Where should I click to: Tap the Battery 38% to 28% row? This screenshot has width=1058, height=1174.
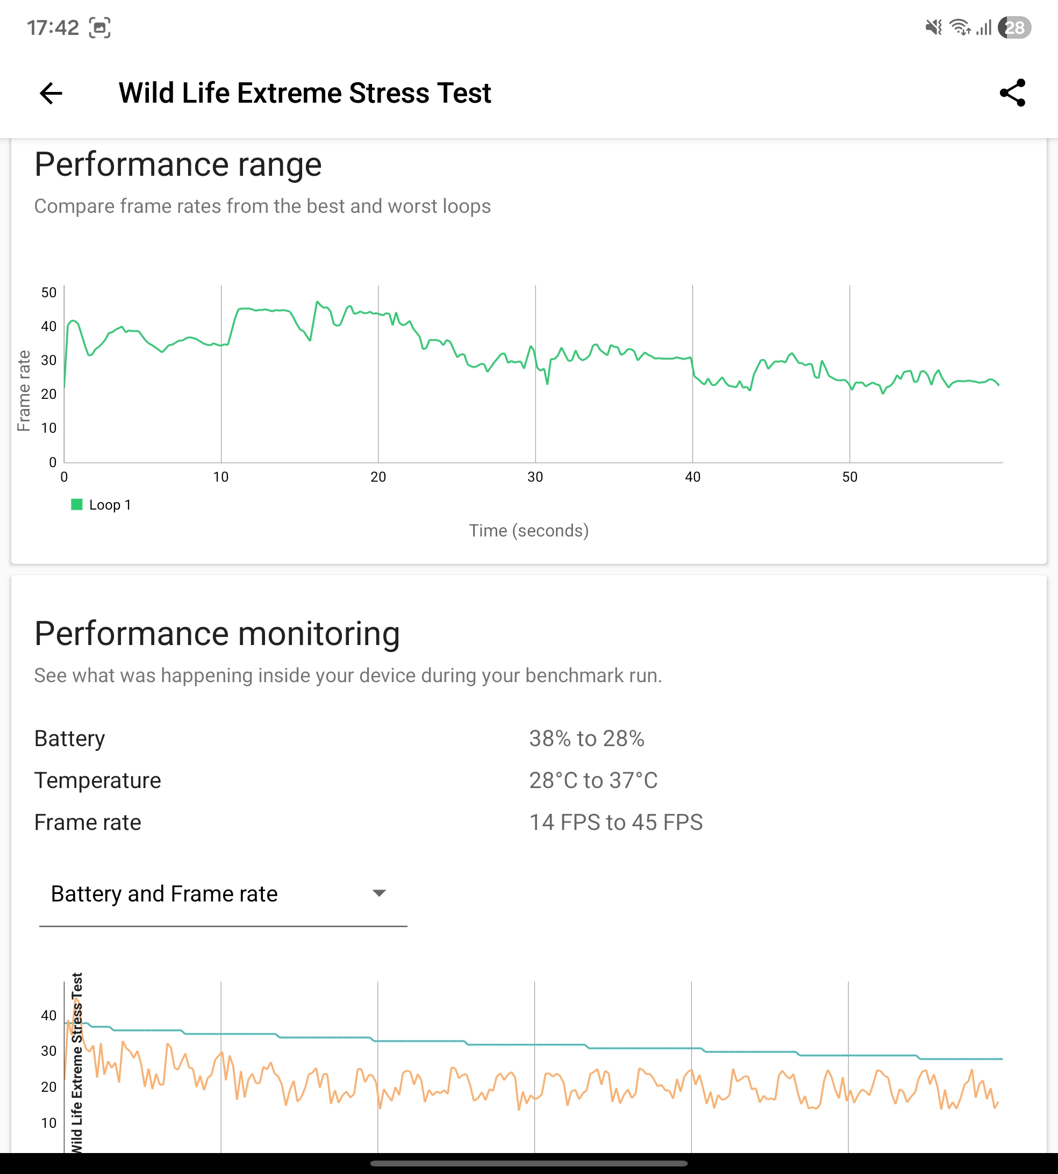pyautogui.click(x=339, y=739)
